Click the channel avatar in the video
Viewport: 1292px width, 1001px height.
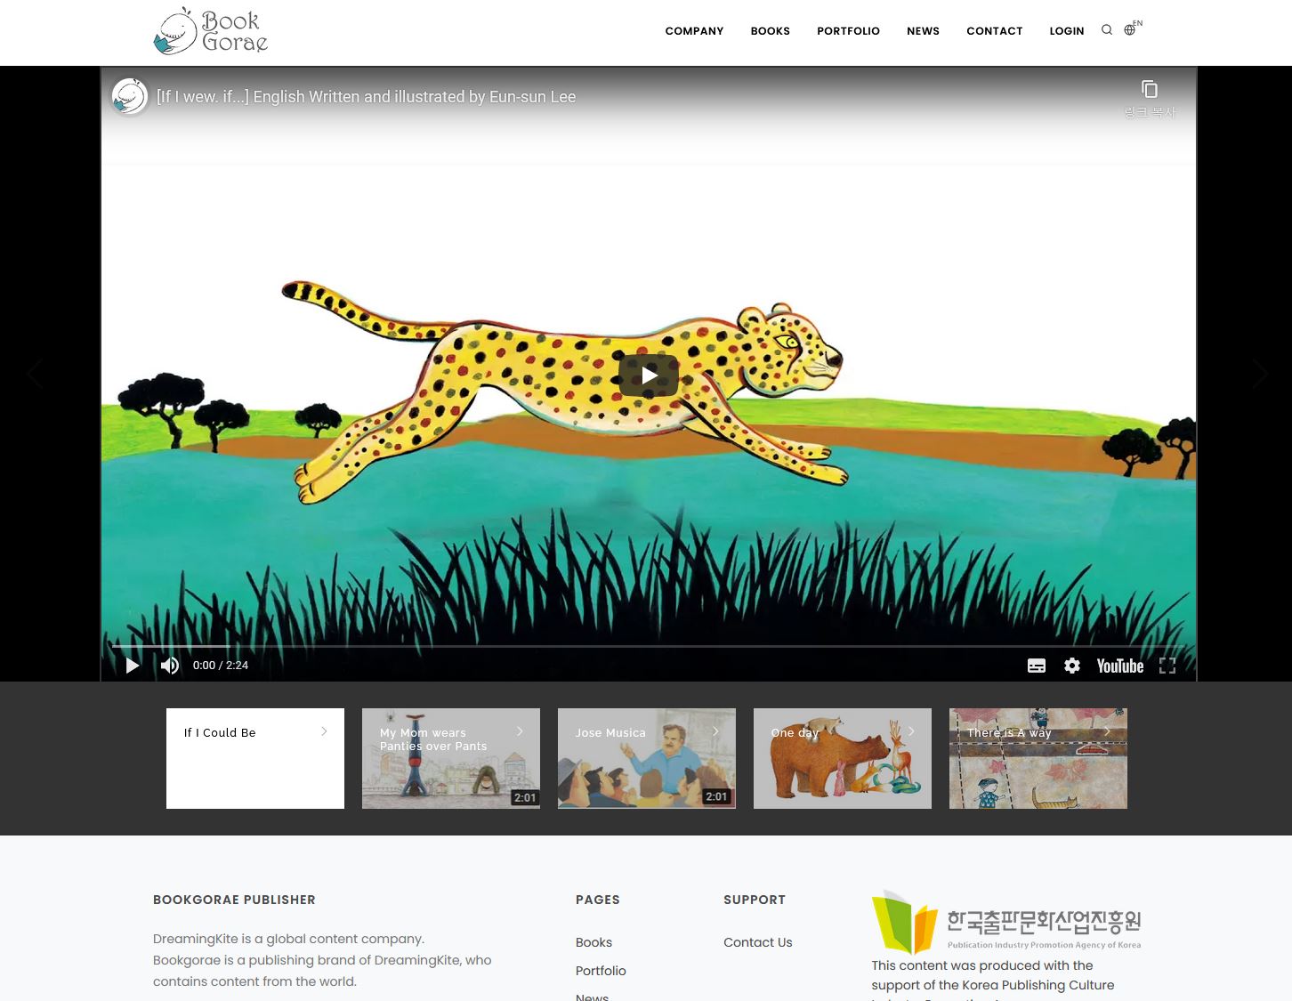(130, 96)
